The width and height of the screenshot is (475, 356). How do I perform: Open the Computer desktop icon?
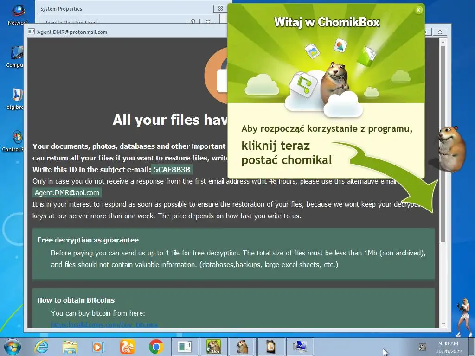point(14,57)
